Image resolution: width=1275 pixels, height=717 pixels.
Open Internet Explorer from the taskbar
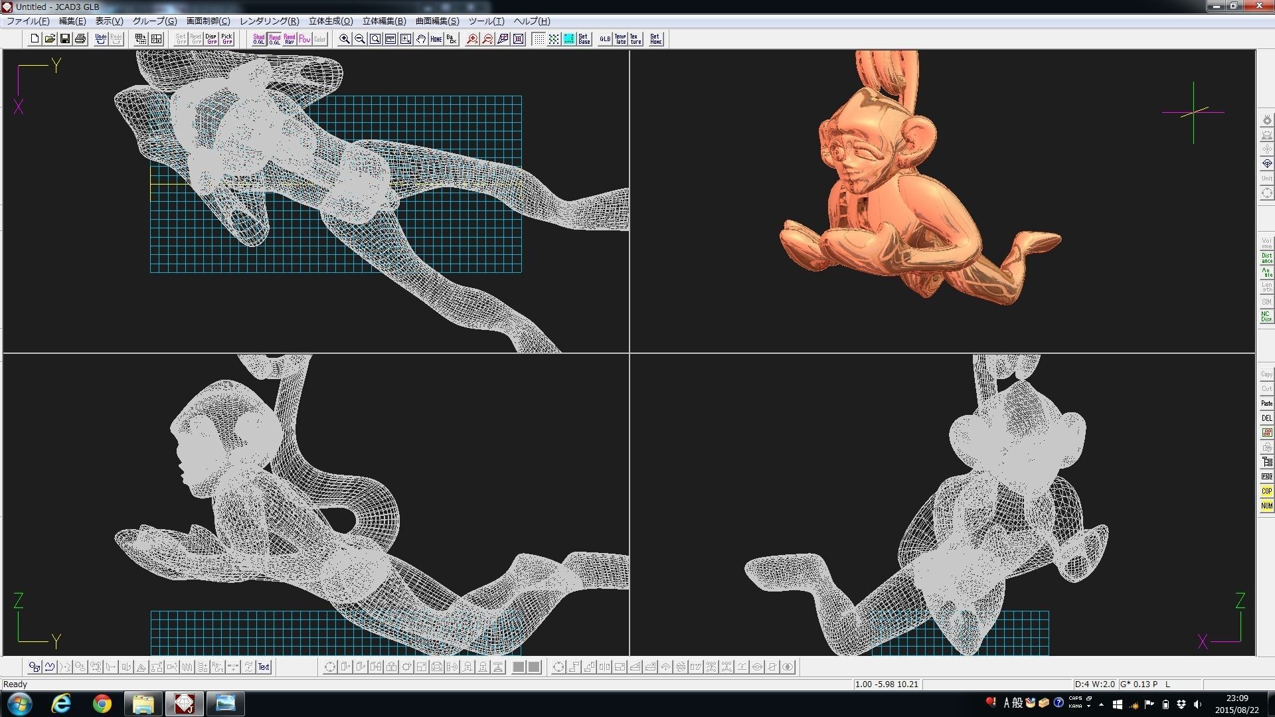(x=61, y=704)
